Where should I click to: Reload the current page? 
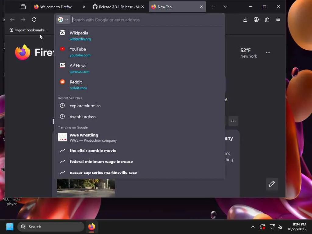click(34, 19)
